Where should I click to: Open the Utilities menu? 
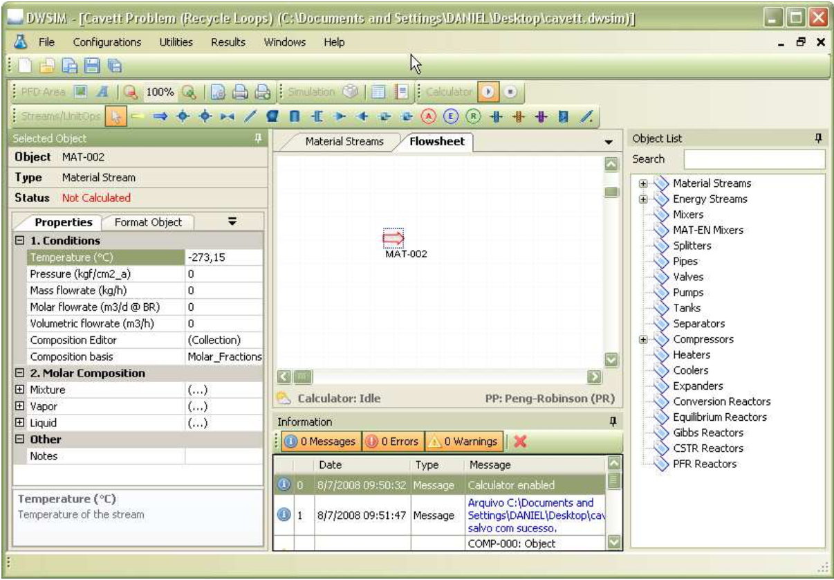pyautogui.click(x=176, y=42)
